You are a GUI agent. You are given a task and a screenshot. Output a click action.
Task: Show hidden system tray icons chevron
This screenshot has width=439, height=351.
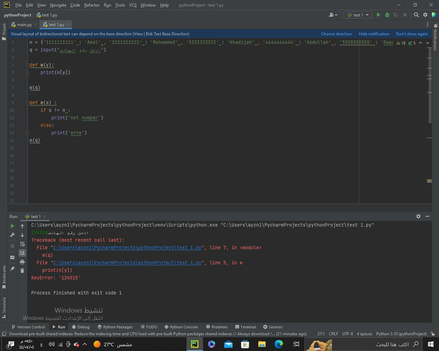tap(85, 344)
